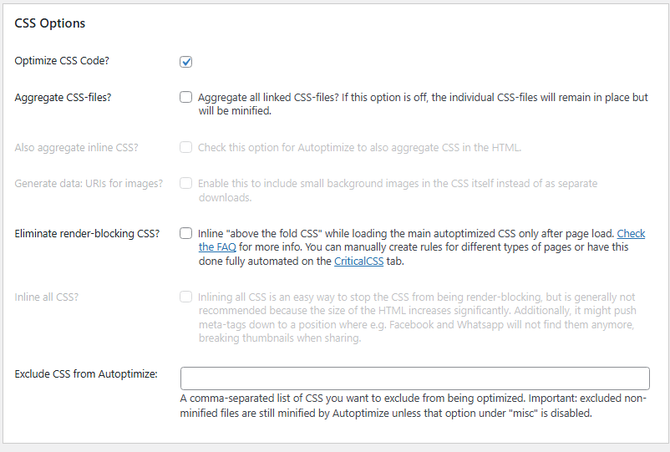Focus the Exclude CSS from Autoptimize field
This screenshot has width=670, height=452.
414,378
